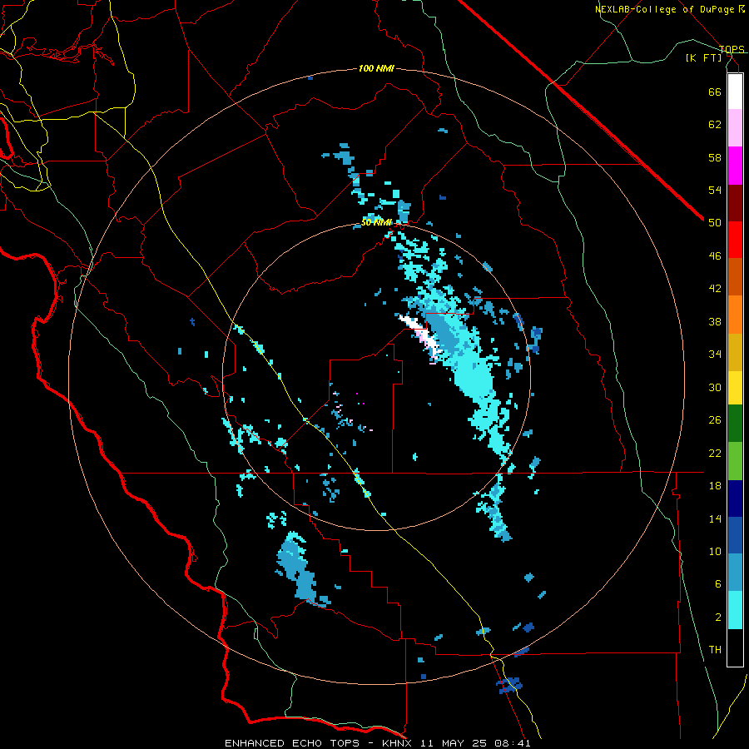Click the dark orange 42-46 kft swatch
749x749 pixels.
tap(735, 276)
